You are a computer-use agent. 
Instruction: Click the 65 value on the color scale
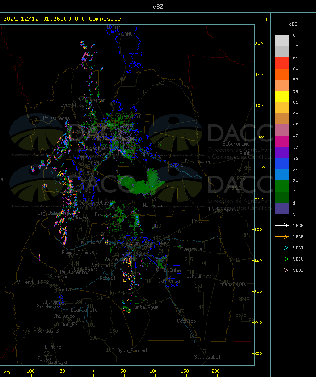coord(295,57)
